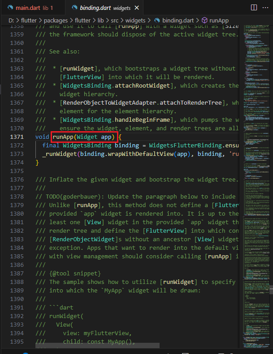Click 'view: myFlutterView' on line 1394
The height and width of the screenshot is (354, 273).
[96, 333]
